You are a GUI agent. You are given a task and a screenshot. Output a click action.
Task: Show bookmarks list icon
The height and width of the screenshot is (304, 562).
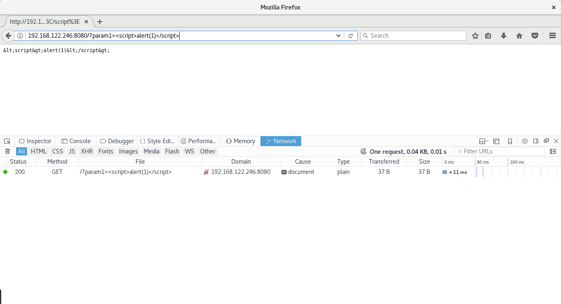488,36
